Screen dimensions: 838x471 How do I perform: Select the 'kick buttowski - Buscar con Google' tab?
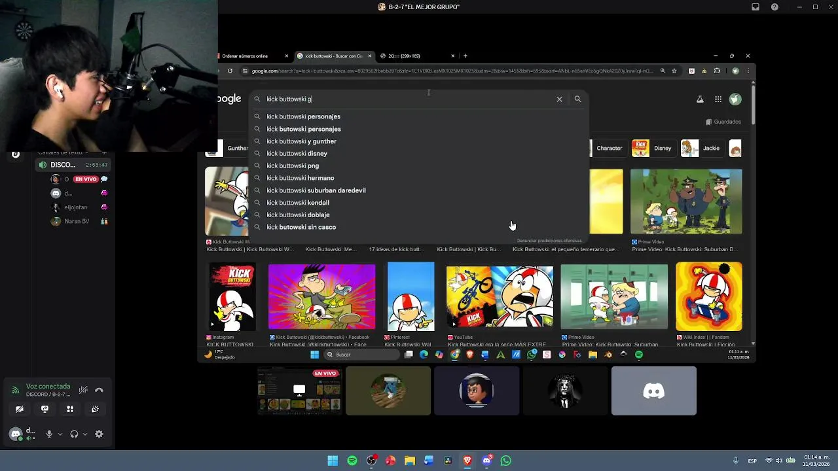click(x=334, y=56)
